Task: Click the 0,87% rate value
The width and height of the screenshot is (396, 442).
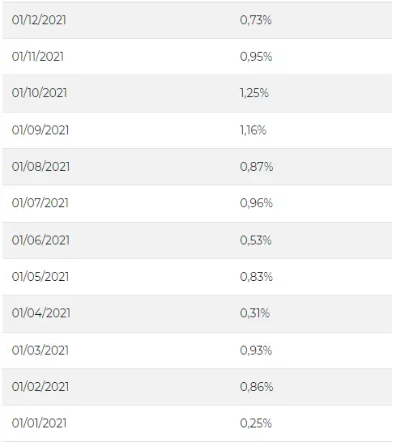Action: (x=257, y=167)
